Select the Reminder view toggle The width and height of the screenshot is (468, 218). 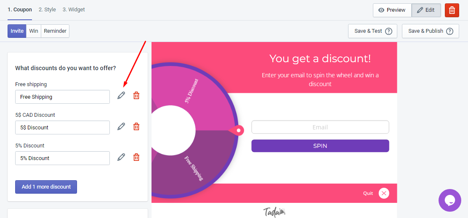click(x=55, y=31)
